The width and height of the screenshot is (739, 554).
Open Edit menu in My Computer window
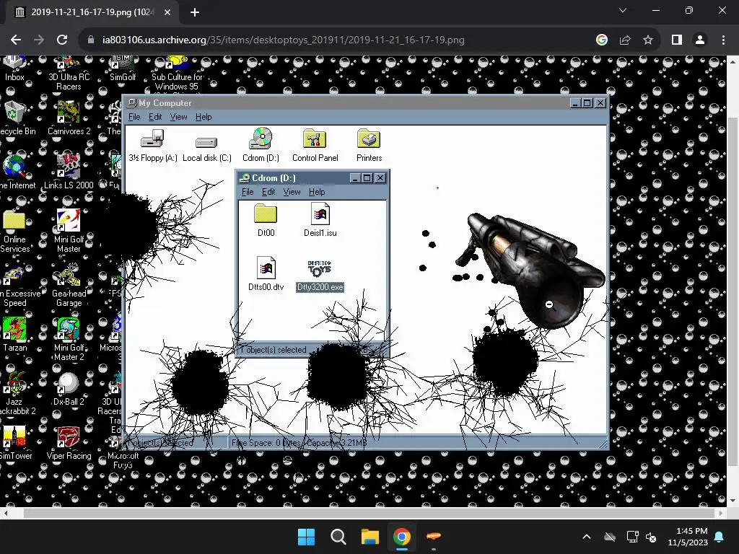[x=155, y=117]
